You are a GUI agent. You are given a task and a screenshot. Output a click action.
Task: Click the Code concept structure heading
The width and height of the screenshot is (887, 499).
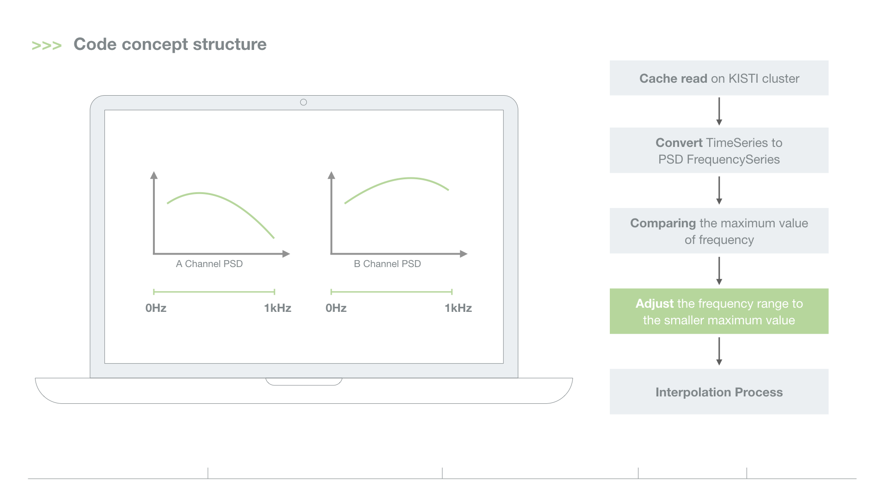tap(170, 44)
